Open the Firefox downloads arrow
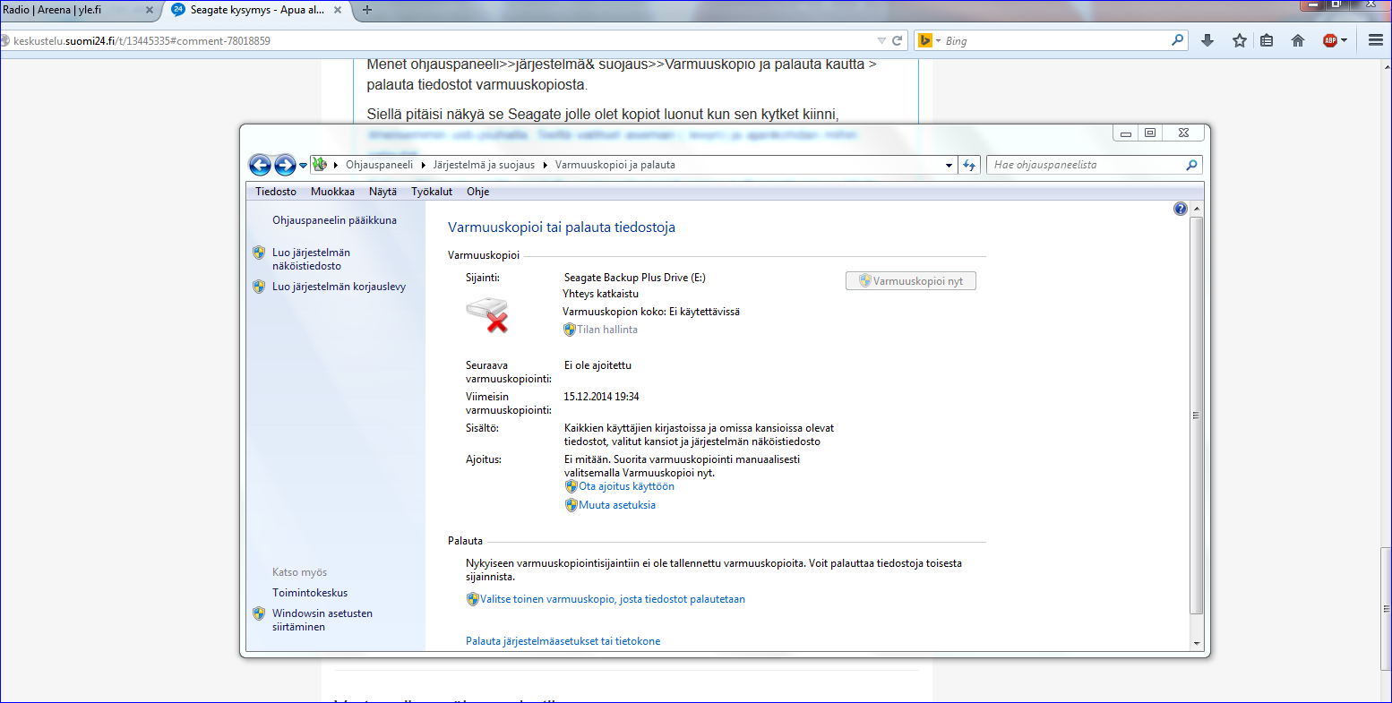This screenshot has height=703, width=1392. pos(1207,40)
